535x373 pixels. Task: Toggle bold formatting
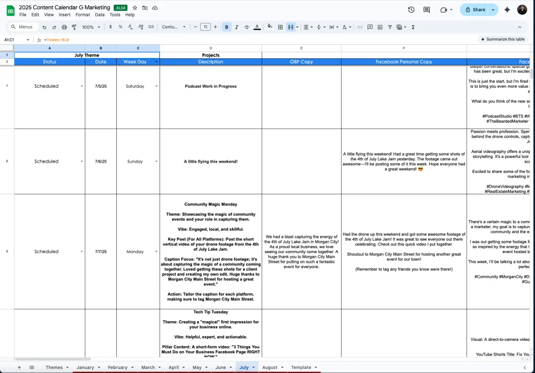tap(226, 27)
